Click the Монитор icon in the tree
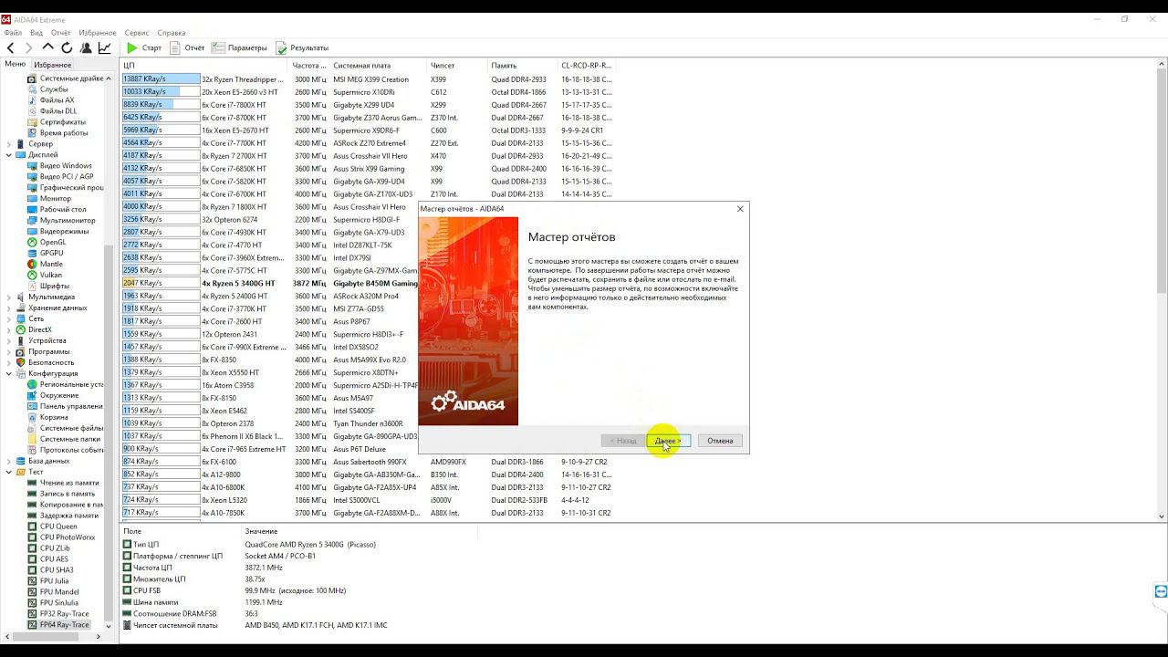This screenshot has width=1168, height=657. (x=32, y=198)
